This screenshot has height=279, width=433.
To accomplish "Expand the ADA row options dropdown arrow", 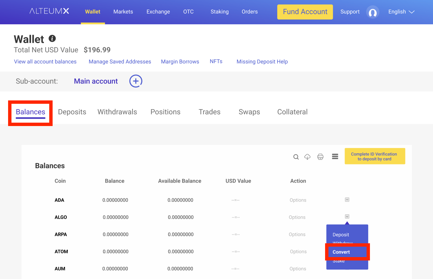I will click(x=347, y=199).
